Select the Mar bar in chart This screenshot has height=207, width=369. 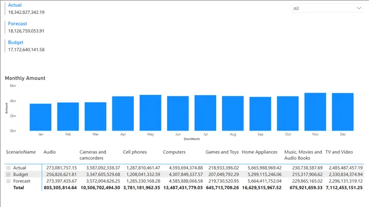tap(95, 116)
